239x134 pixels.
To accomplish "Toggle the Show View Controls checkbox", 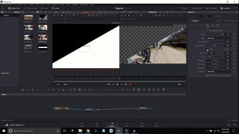I will 207,31.
